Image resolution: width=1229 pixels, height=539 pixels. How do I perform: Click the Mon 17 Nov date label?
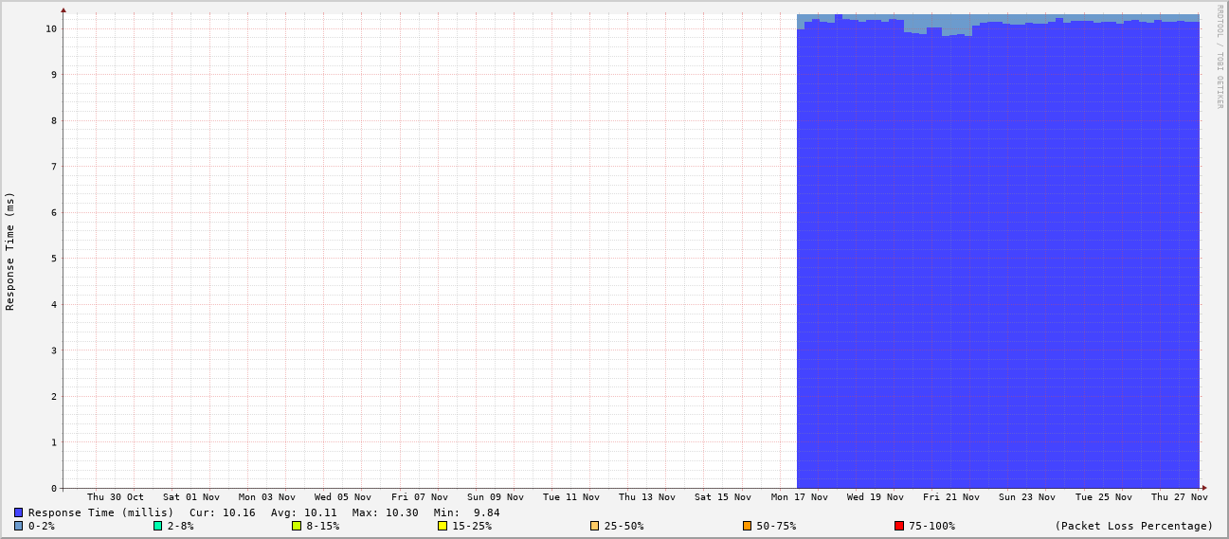pos(799,497)
